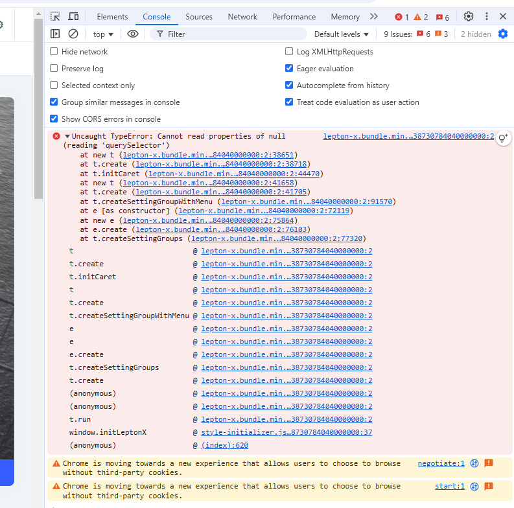Create a live expression with eye icon
The height and width of the screenshot is (508, 514).
click(x=133, y=34)
